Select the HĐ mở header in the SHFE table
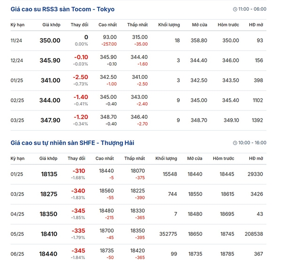This screenshot has height=264, width=282. 256,159
